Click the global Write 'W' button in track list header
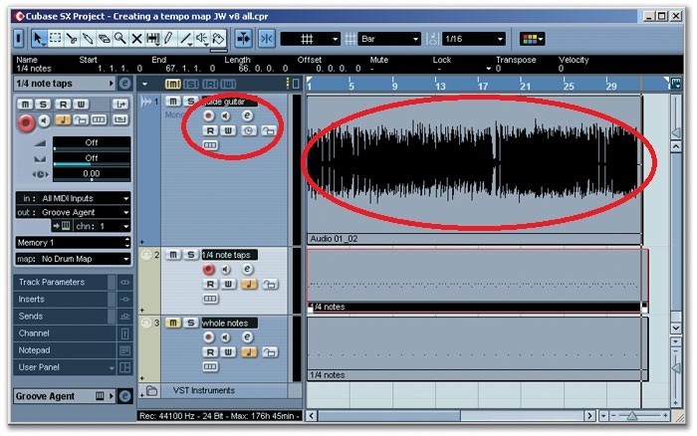The image size is (697, 436). (x=228, y=84)
